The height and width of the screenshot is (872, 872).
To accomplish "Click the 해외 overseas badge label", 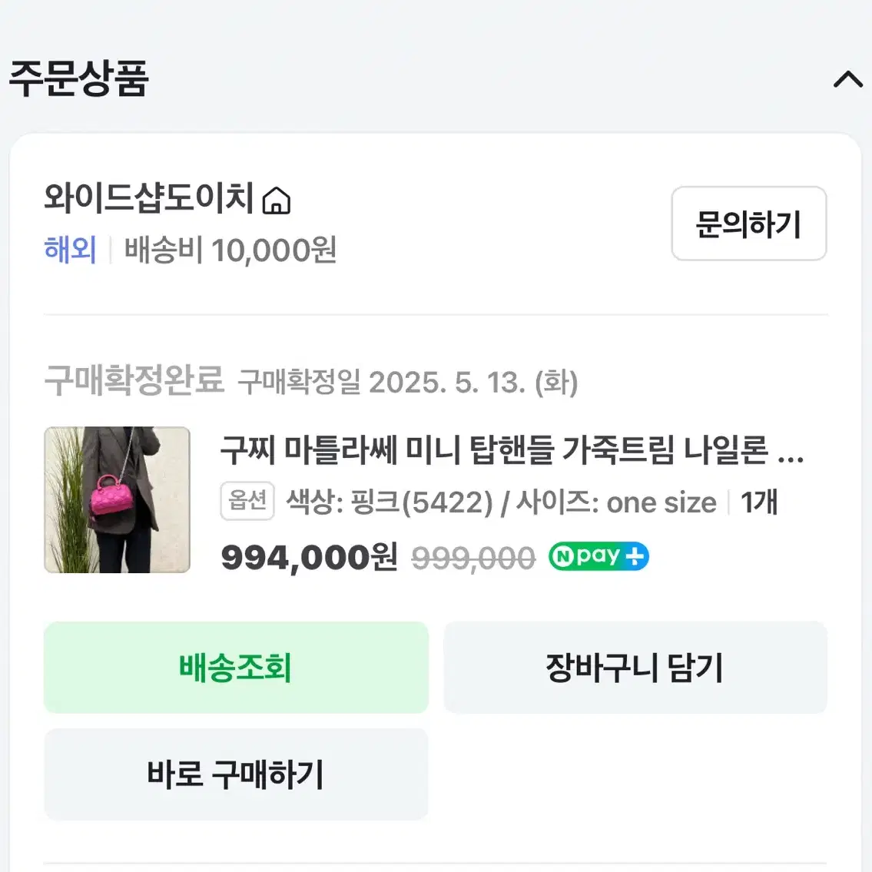I will point(69,249).
